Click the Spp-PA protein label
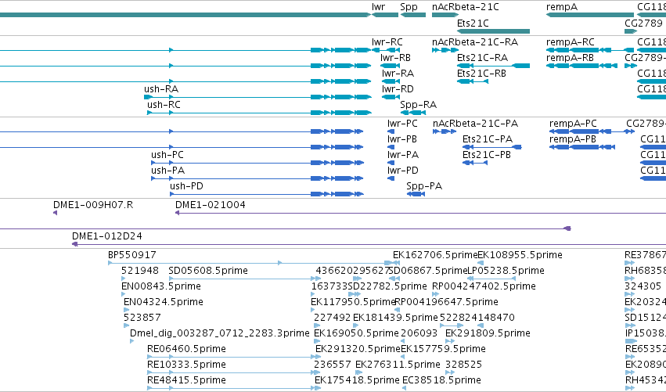This screenshot has width=666, height=392. click(x=424, y=186)
